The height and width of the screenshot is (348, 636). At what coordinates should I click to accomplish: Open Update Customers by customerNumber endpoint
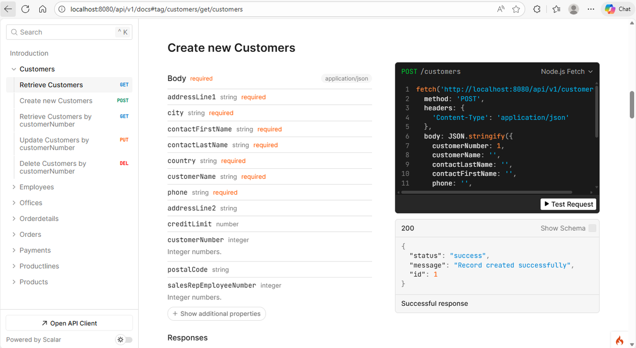[69, 143]
